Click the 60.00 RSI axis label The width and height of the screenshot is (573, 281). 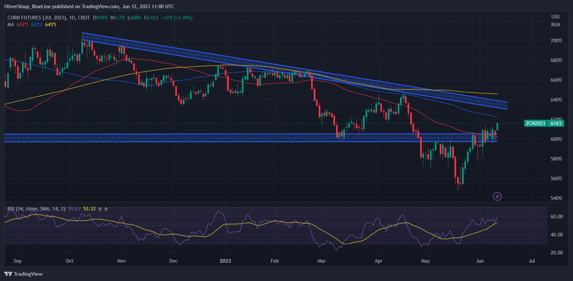click(556, 217)
